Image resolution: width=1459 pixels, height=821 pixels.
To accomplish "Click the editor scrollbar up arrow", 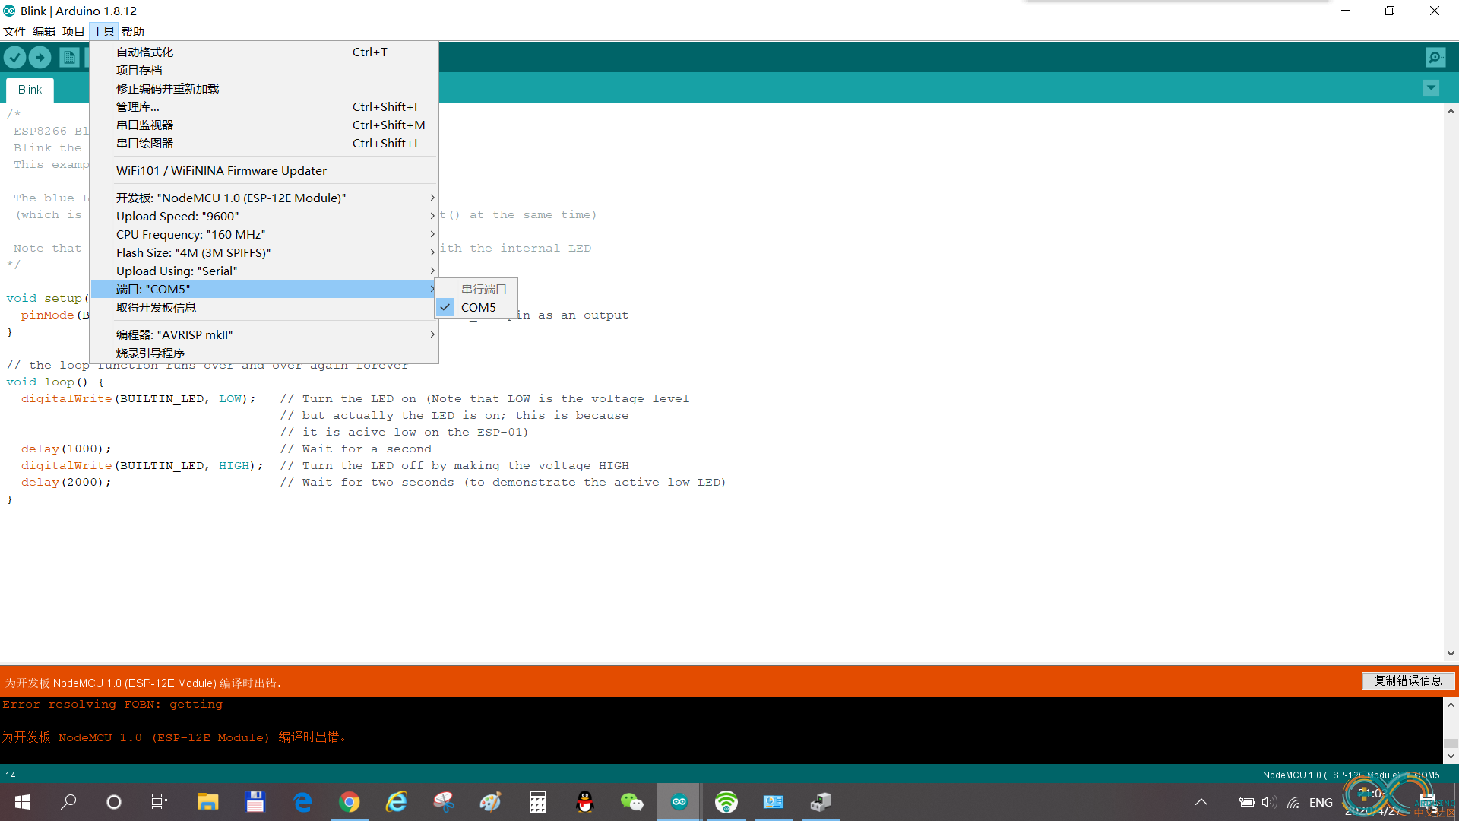I will pyautogui.click(x=1451, y=112).
